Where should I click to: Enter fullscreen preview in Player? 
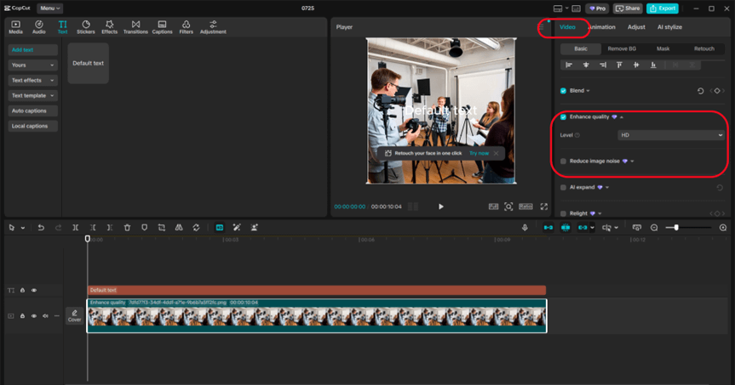pos(543,207)
